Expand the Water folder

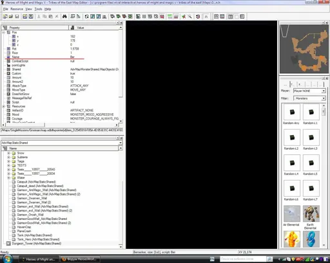(8, 177)
